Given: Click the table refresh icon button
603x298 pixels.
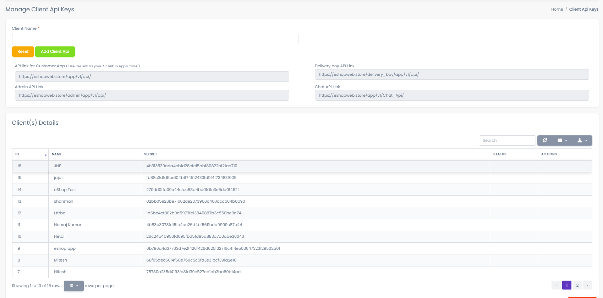Looking at the screenshot, I should (x=545, y=140).
